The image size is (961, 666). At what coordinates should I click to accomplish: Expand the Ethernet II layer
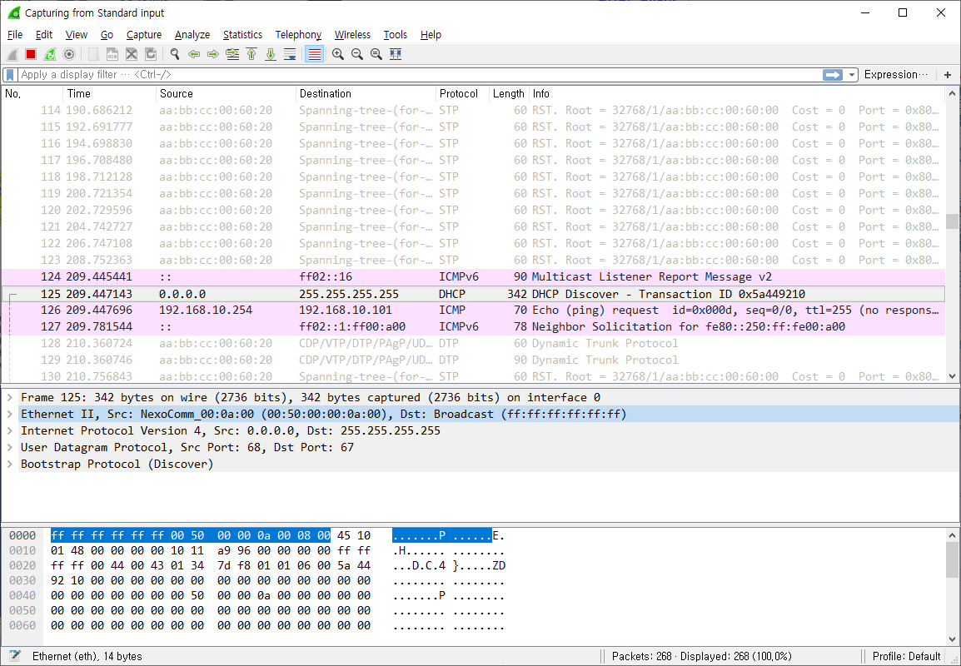click(10, 415)
